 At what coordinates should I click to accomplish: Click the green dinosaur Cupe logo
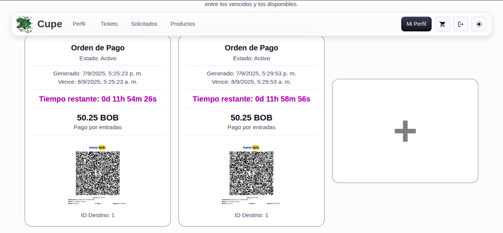[24, 24]
